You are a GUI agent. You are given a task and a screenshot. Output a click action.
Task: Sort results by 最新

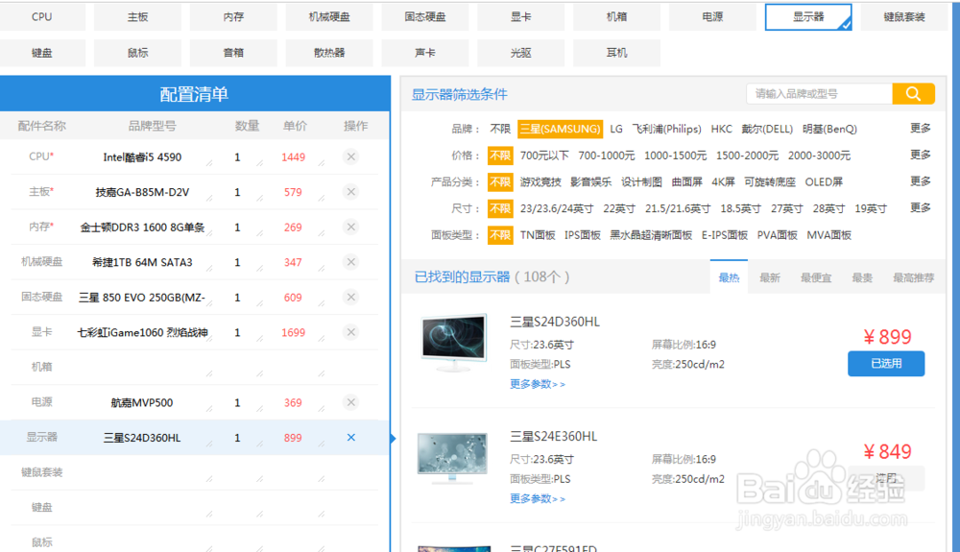770,277
